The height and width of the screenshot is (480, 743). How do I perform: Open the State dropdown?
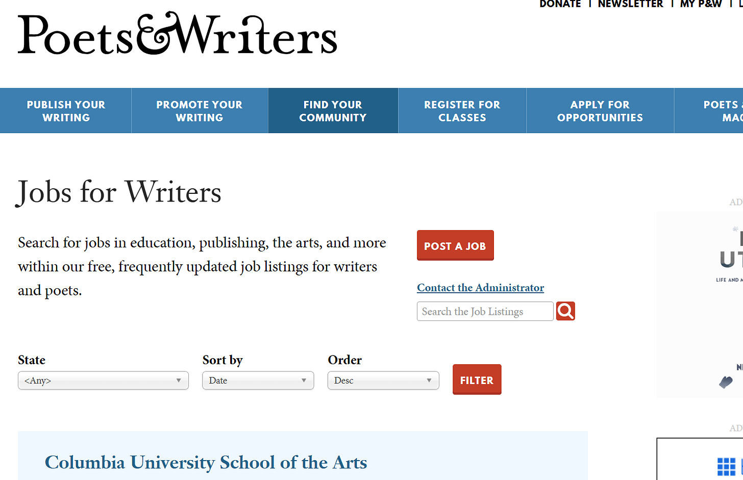103,381
